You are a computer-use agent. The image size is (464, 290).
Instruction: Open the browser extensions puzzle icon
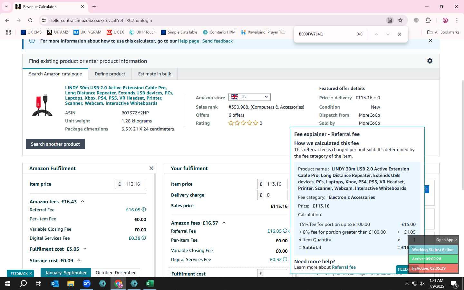point(428,20)
